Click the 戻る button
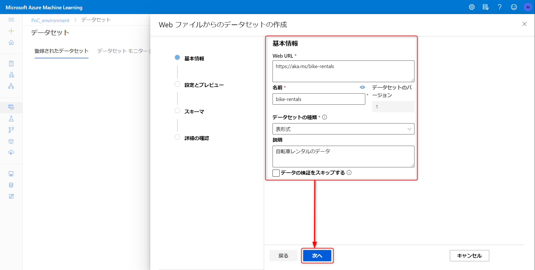Viewport: 535px width, 270px height. coord(284,256)
